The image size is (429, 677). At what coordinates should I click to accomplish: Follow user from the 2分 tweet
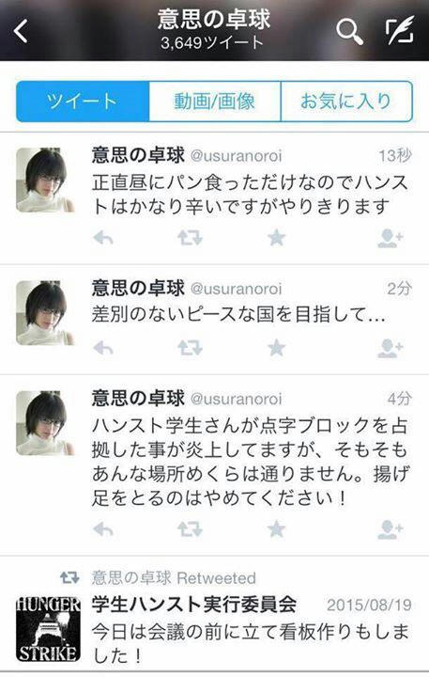point(391,348)
